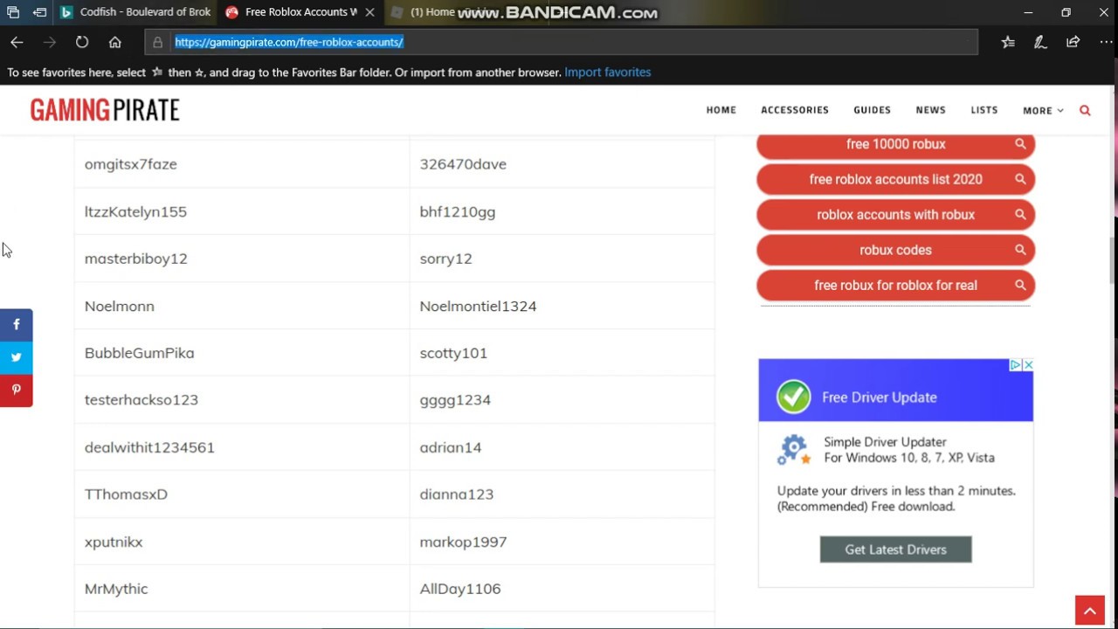The image size is (1118, 629).
Task: Click the Gaming Pirate logo
Action: [x=105, y=110]
